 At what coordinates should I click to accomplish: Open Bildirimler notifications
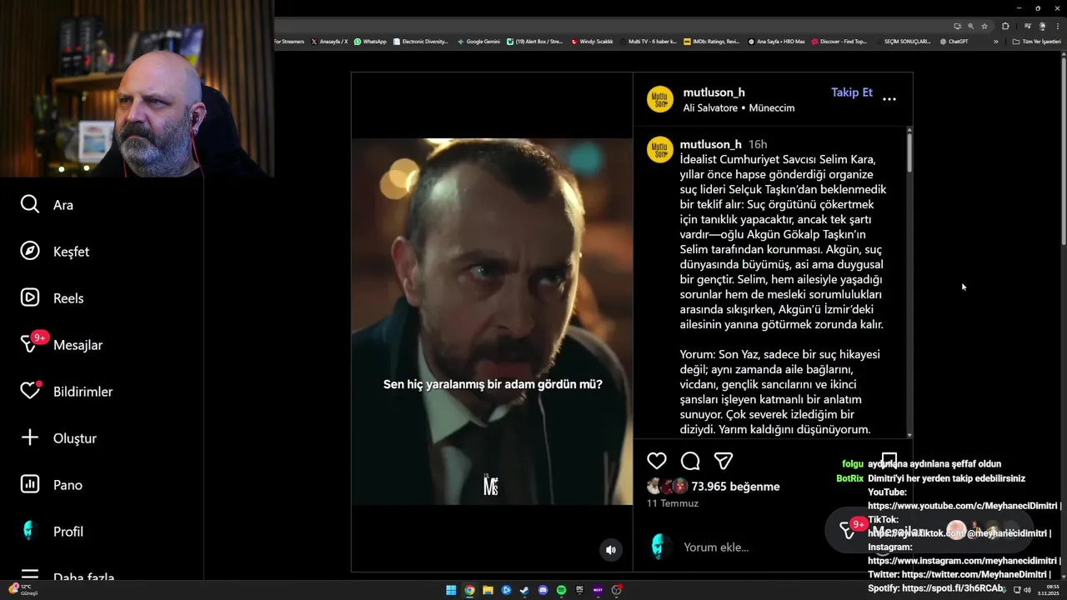pyautogui.click(x=67, y=391)
